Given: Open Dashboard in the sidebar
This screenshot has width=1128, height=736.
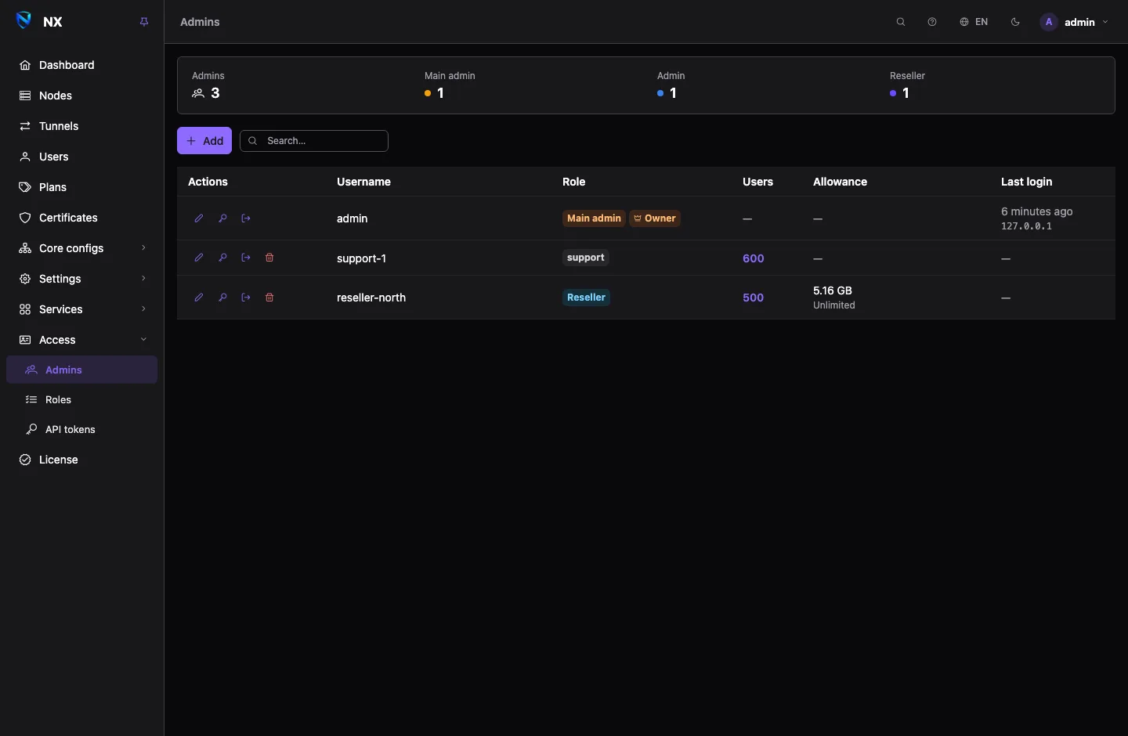Looking at the screenshot, I should [x=81, y=65].
